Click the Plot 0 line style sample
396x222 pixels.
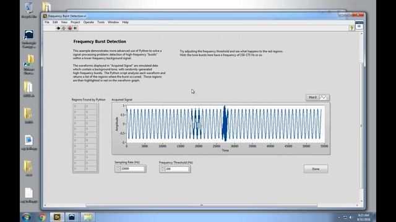(x=324, y=97)
